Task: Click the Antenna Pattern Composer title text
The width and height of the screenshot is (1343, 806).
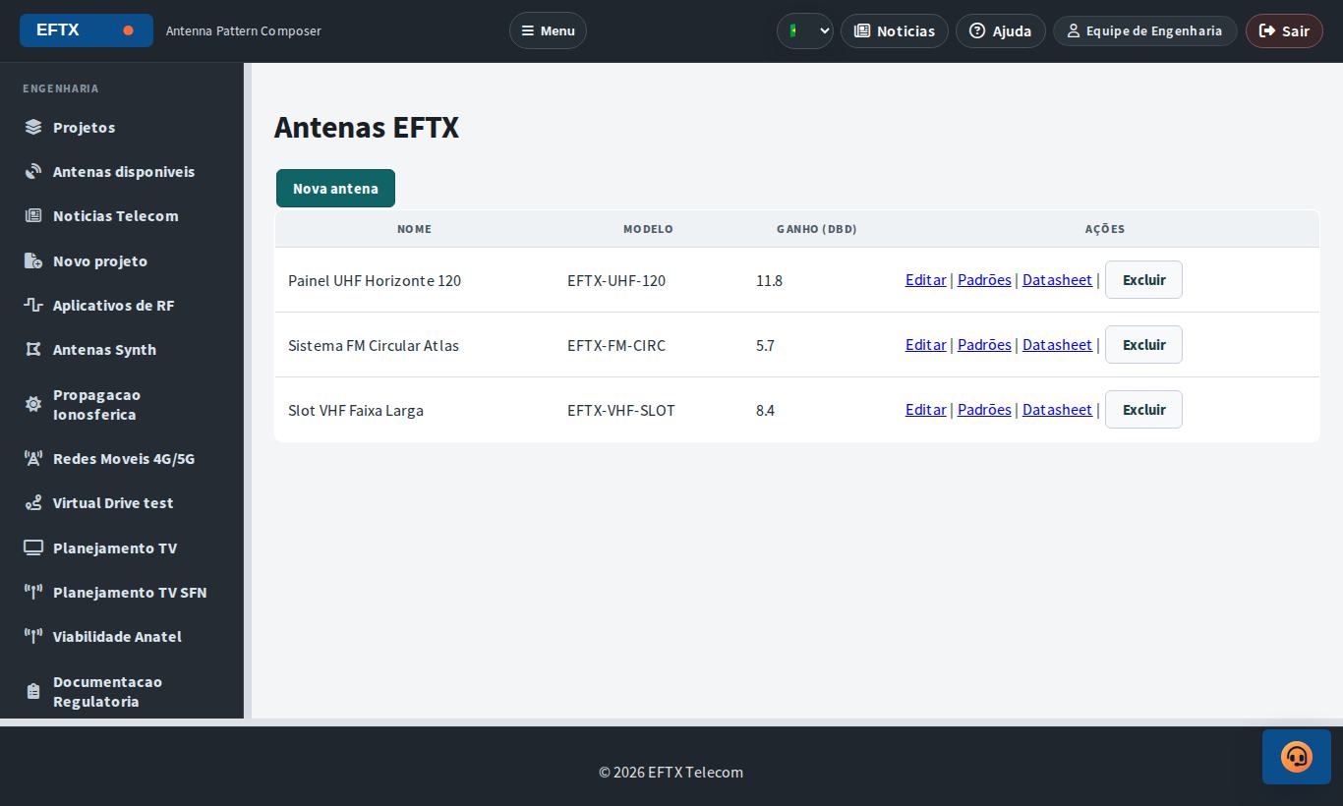Action: [x=244, y=30]
